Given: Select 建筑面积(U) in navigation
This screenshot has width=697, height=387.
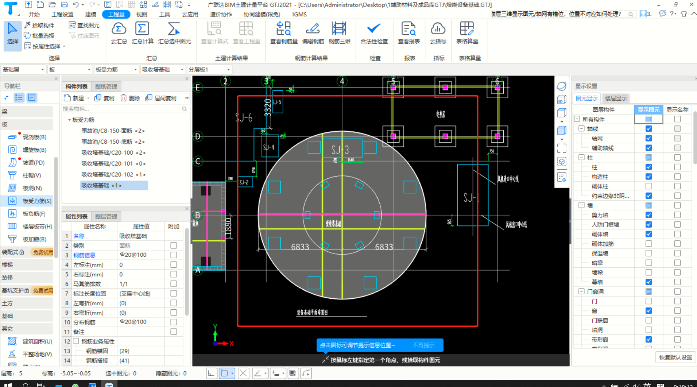Looking at the screenshot, I should [31, 341].
